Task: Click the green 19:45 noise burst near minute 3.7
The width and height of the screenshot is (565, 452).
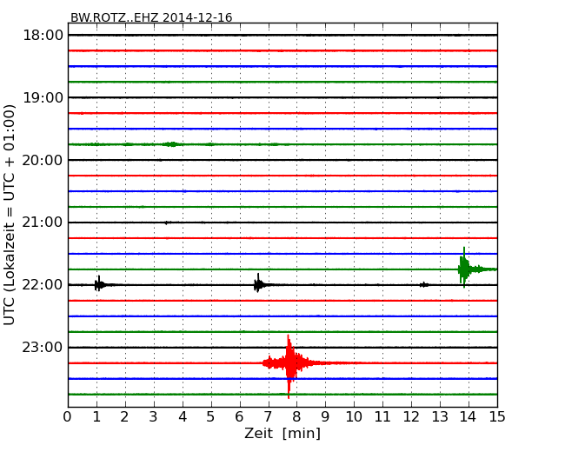Action: [x=172, y=144]
